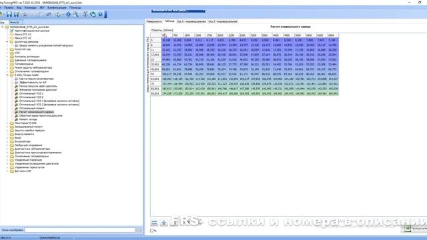Open the Ось X - индивидуальная tab
Screen dimensions: 427x240
tap(191, 21)
